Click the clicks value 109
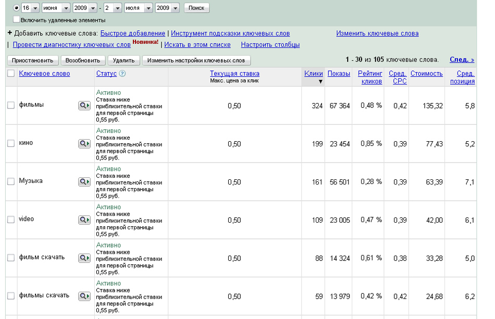 tap(317, 220)
